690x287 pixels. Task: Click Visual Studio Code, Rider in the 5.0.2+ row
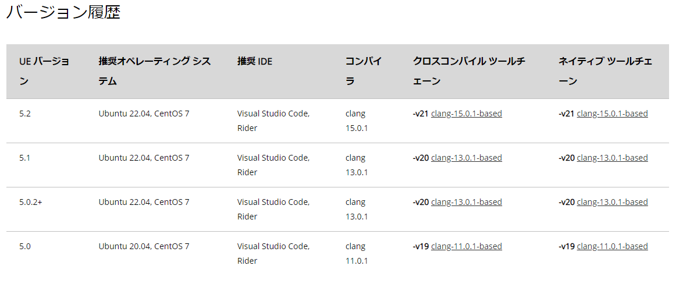point(273,209)
